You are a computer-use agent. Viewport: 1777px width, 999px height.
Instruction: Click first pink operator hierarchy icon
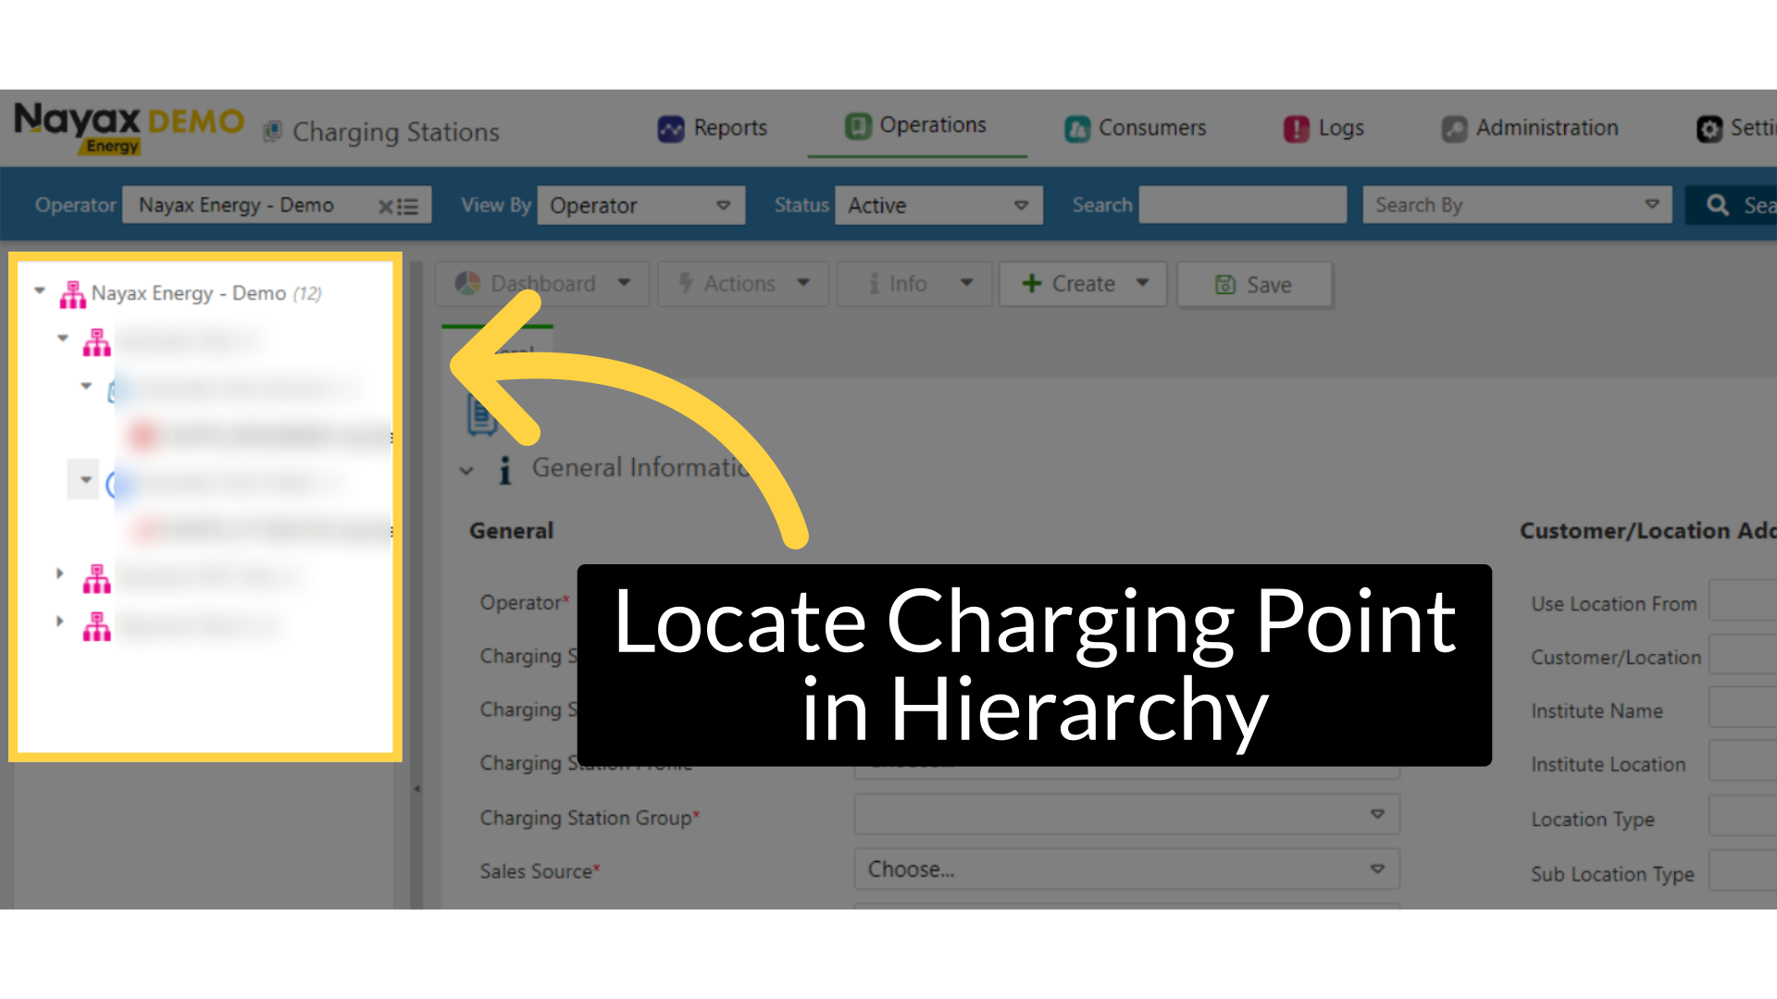[96, 342]
